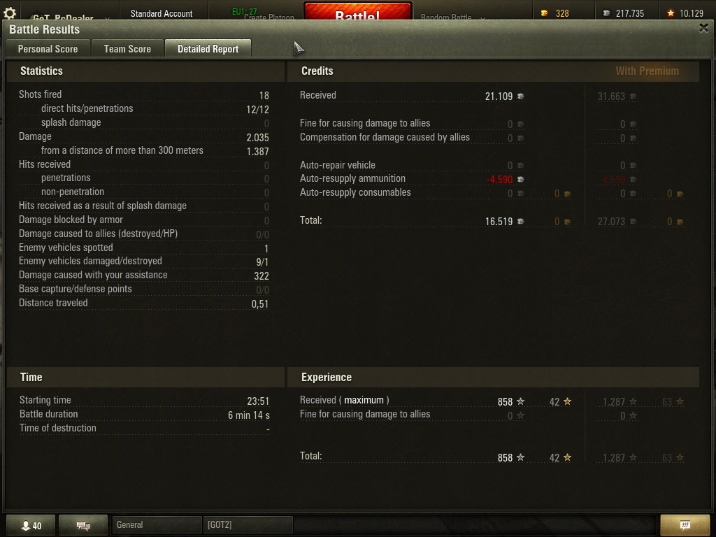Click the gold star beside 42 experience
716x537 pixels.
pos(567,401)
